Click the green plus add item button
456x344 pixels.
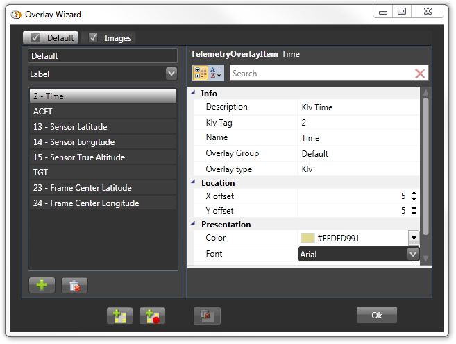(42, 285)
